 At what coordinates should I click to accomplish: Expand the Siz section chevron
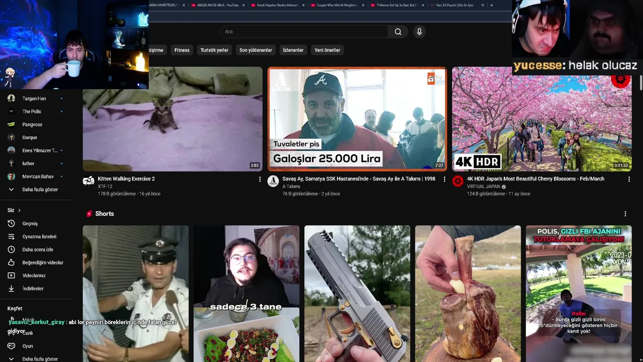[19, 210]
